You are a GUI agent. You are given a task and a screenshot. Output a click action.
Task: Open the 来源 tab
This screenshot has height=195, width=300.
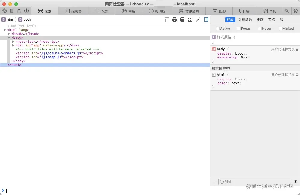click(x=102, y=11)
